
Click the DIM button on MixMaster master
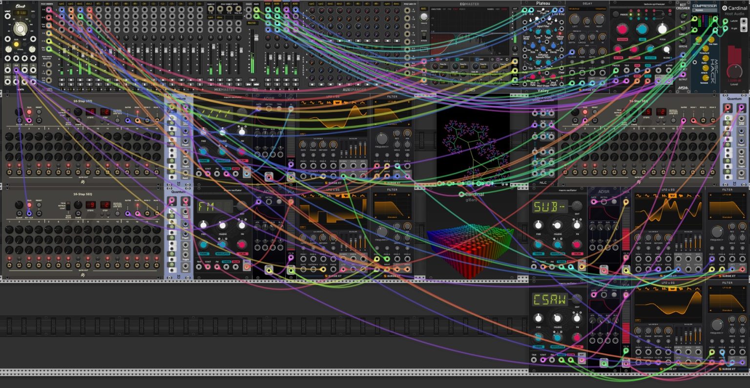[249, 84]
